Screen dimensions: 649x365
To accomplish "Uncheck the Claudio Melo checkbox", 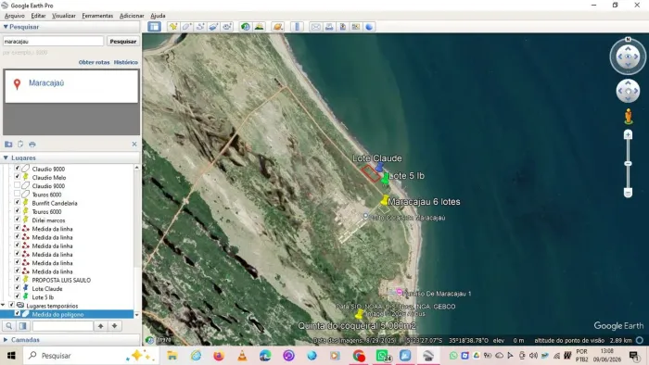I will tap(17, 177).
